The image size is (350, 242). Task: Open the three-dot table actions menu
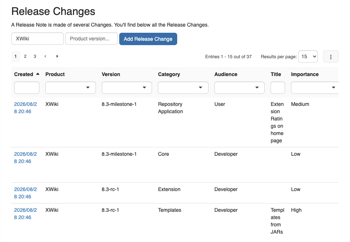click(331, 57)
